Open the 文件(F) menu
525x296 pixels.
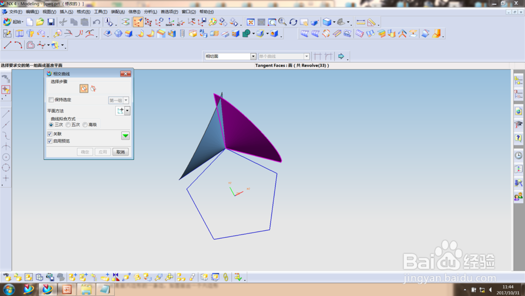tap(16, 12)
